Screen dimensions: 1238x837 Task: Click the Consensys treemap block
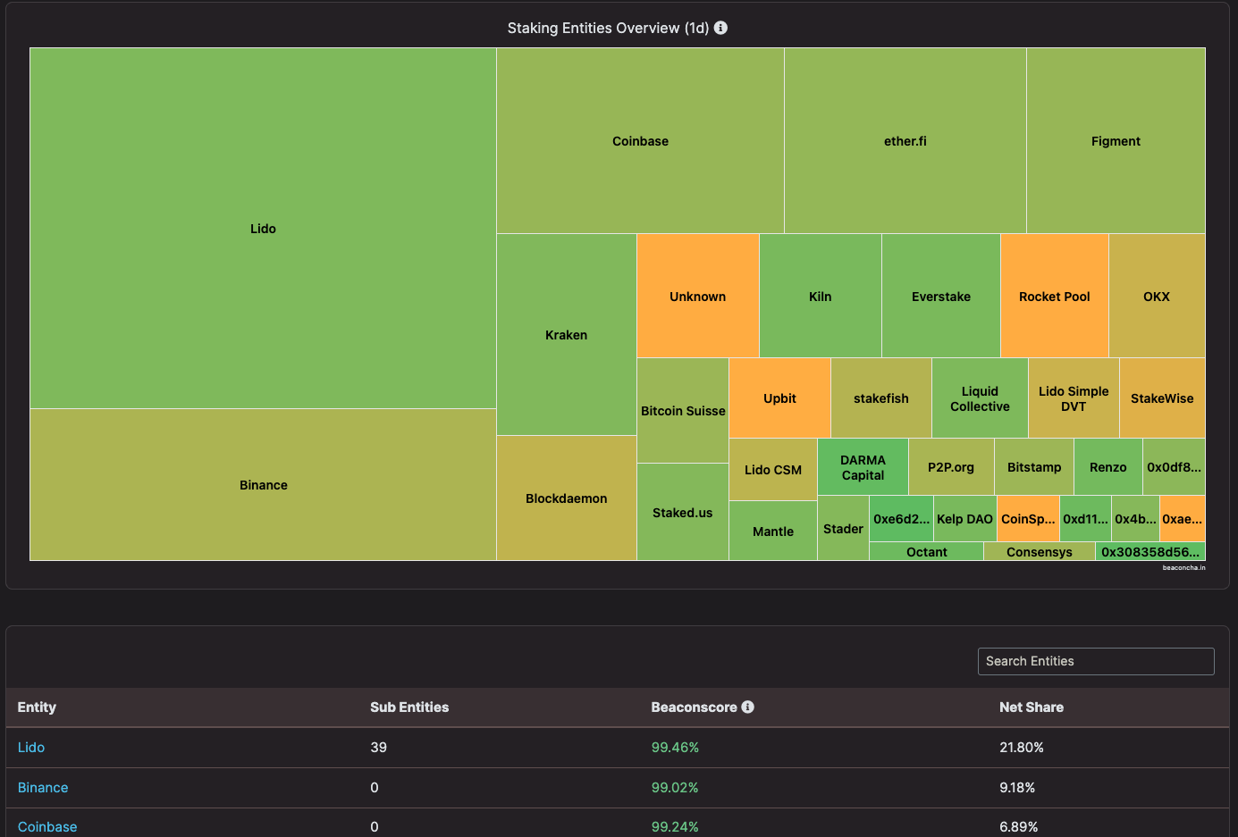1040,552
